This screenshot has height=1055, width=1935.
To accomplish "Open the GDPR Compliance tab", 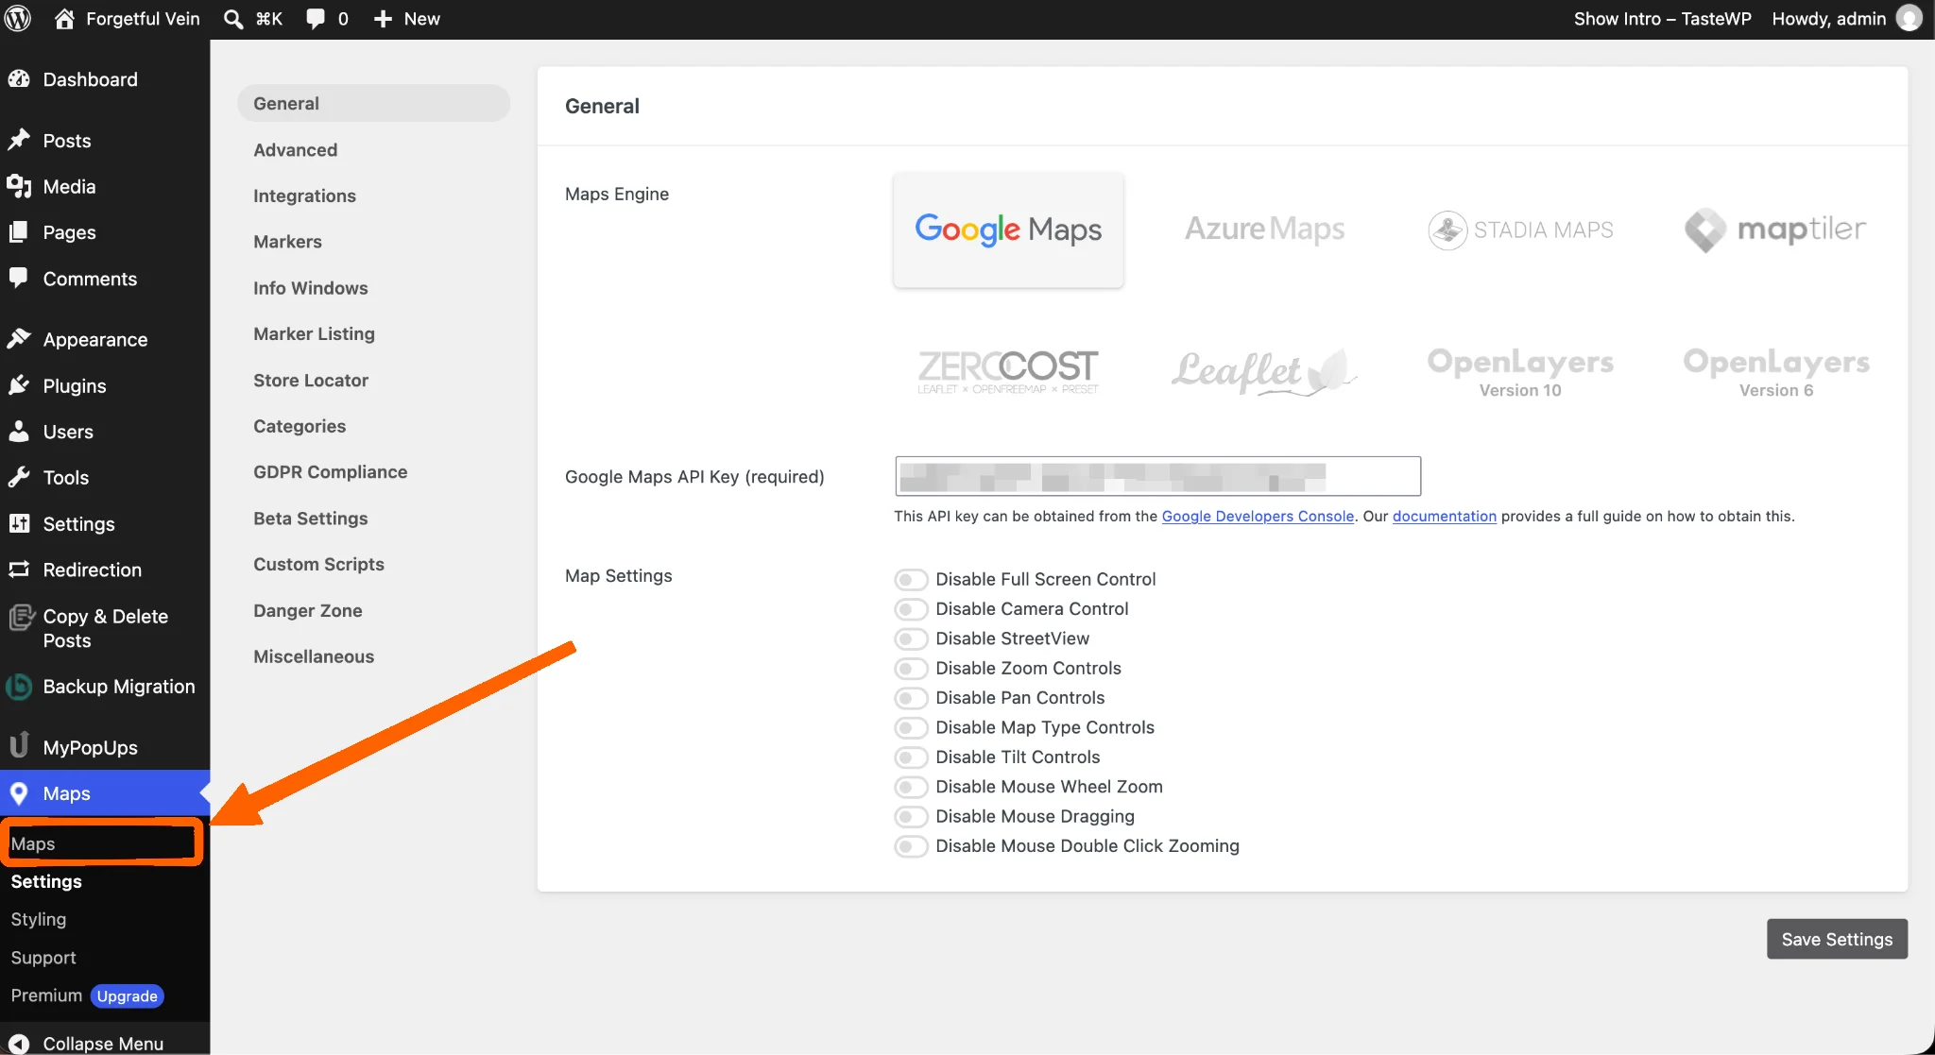I will click(330, 472).
